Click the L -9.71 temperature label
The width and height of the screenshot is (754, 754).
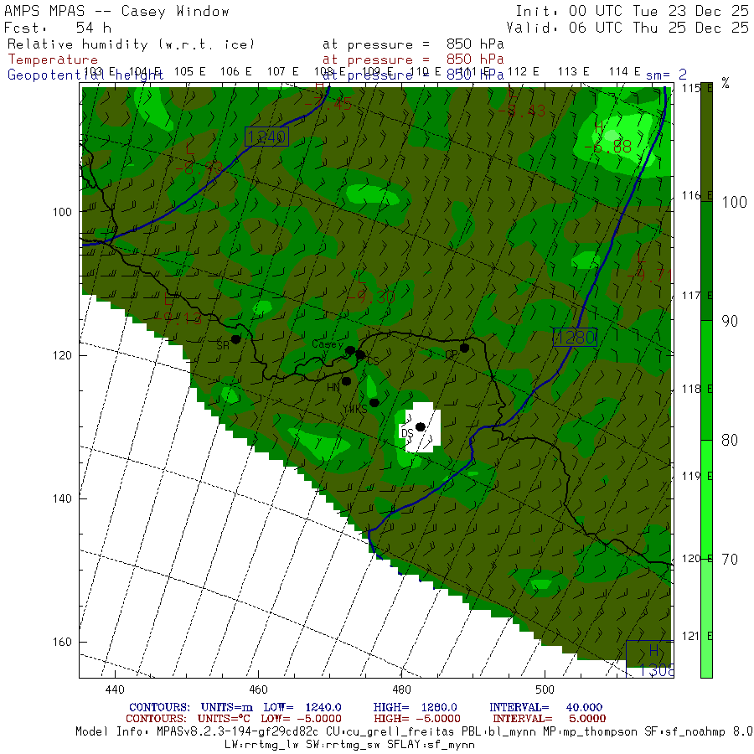coord(649,267)
